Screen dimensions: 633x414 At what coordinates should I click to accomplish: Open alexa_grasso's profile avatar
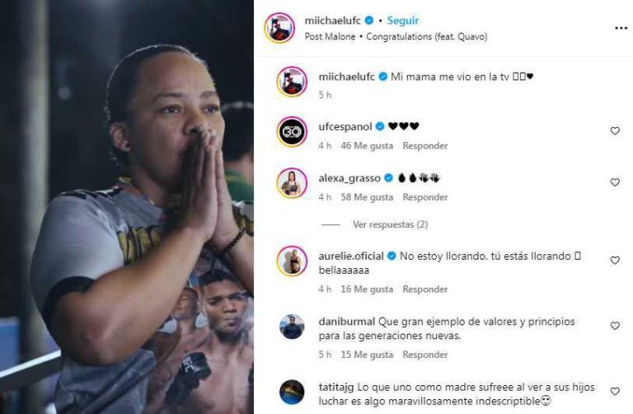tap(292, 183)
